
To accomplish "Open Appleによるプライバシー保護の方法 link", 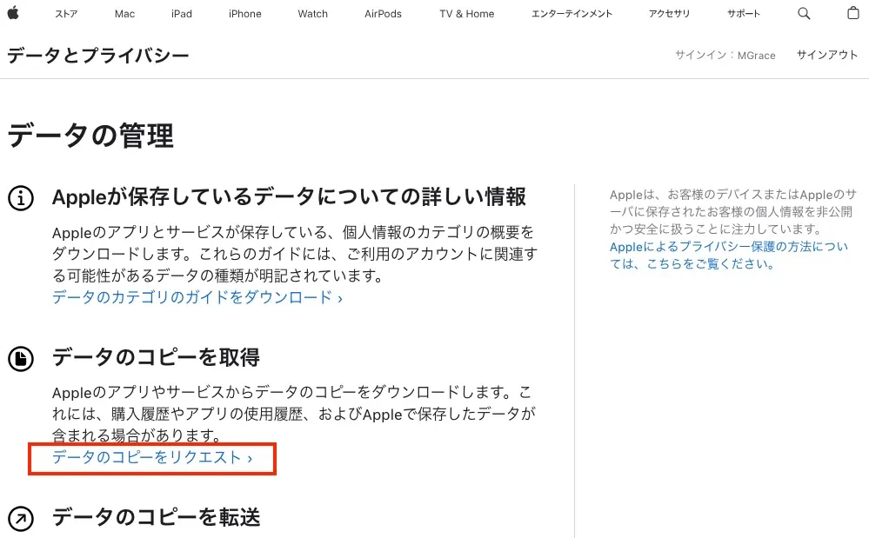I will (729, 256).
